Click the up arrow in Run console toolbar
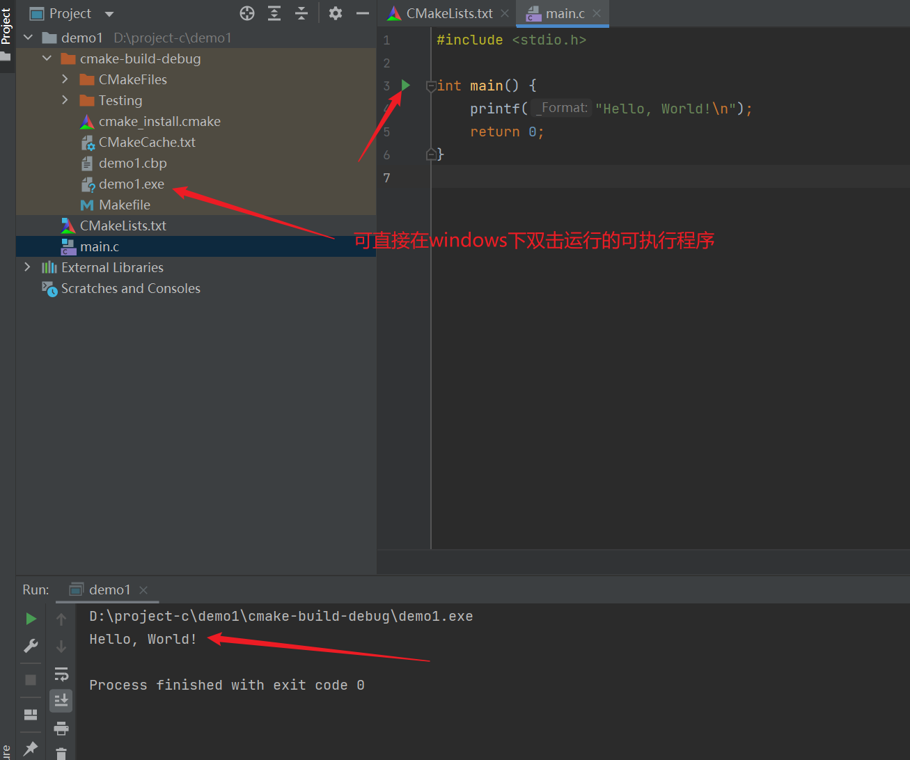 click(x=61, y=619)
